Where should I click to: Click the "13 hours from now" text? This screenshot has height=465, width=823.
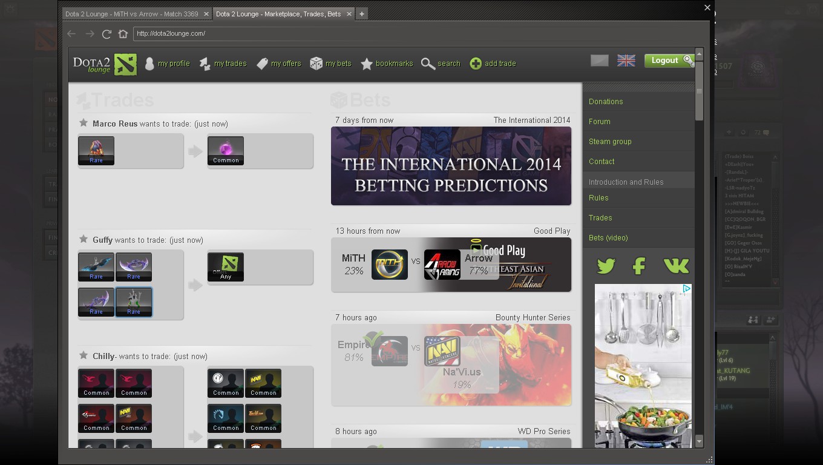pos(368,231)
